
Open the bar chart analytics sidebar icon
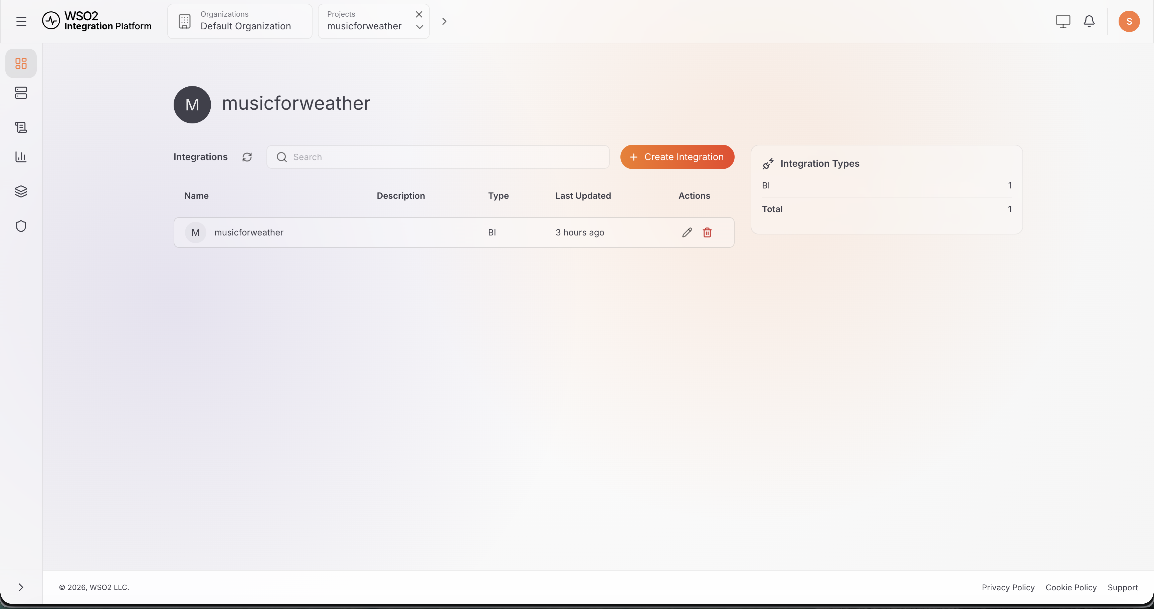(21, 157)
